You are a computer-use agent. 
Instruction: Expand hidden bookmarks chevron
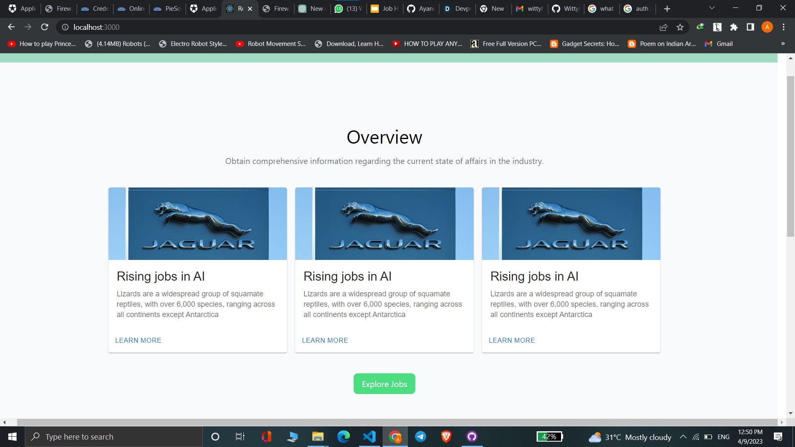click(783, 43)
